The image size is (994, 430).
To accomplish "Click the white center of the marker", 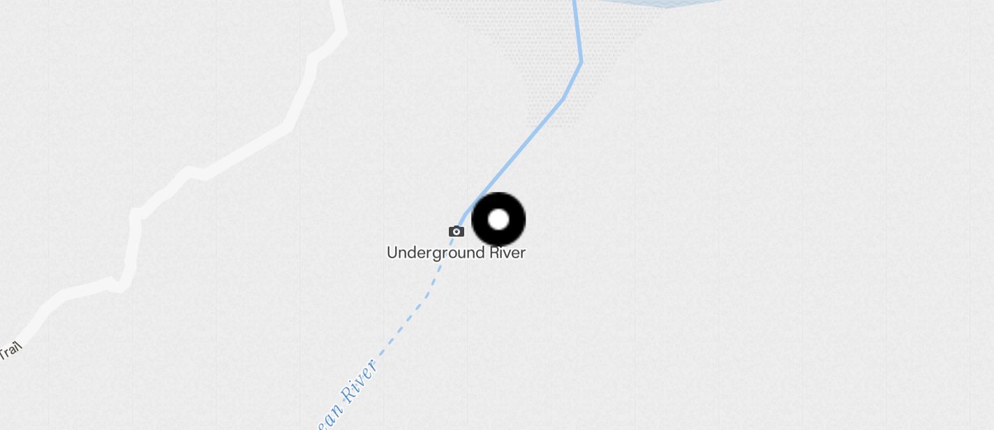I will pos(498,219).
